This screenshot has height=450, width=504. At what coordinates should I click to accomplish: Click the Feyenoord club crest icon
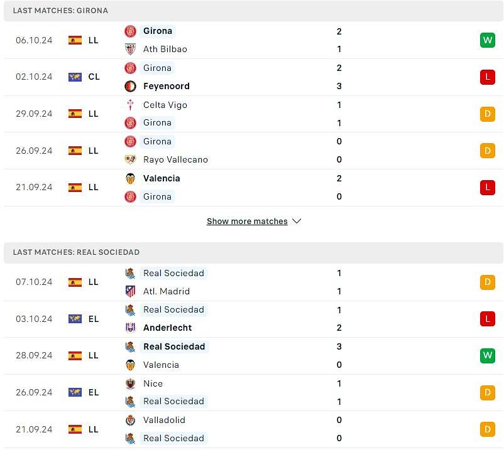(130, 86)
